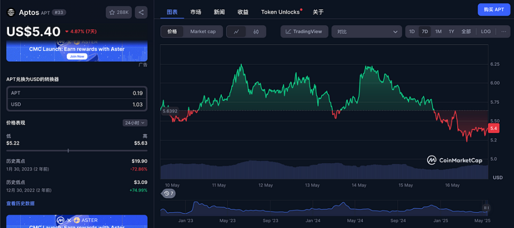Viewport: 514px width, 228px height.
Task: Open the 对比 compare dropdown
Action: [x=366, y=32]
